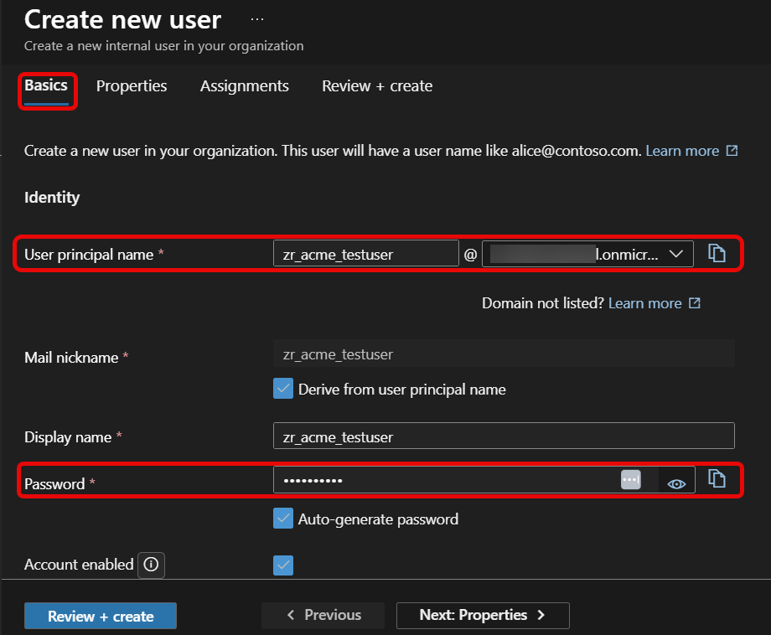Click external link icon beside Domain not listed
Image resolution: width=771 pixels, height=635 pixels.
tap(695, 302)
